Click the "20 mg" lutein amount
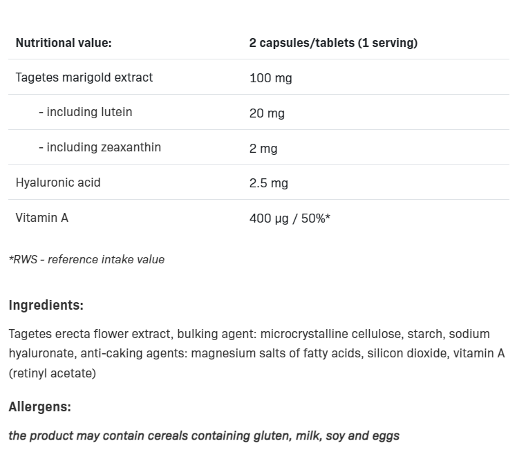 [267, 113]
